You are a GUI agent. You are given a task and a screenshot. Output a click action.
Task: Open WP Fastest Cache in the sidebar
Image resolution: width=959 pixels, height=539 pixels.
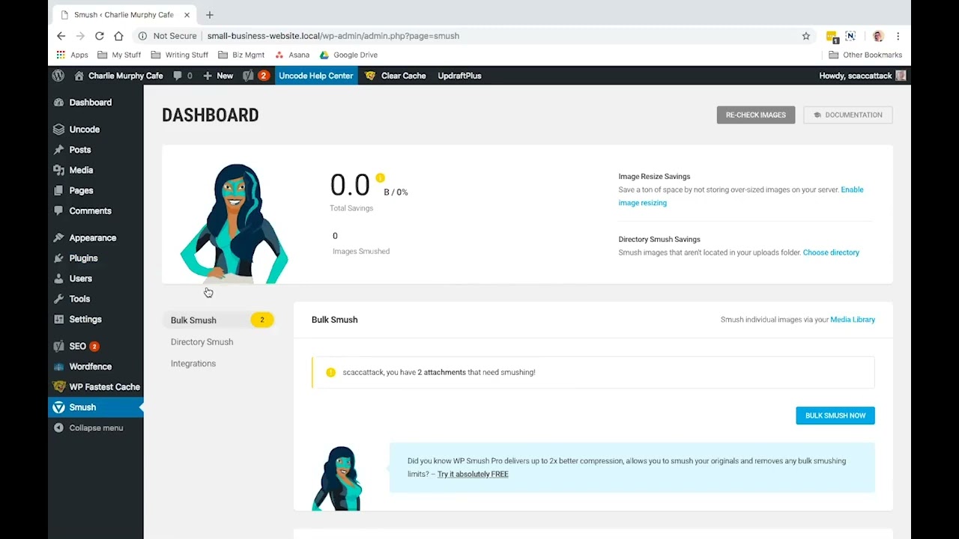(95, 387)
